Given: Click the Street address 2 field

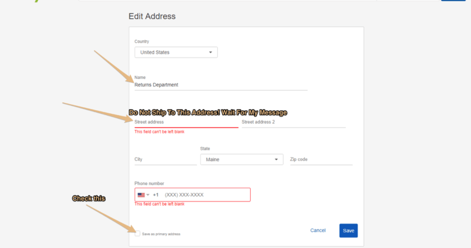Looking at the screenshot, I should click(x=294, y=122).
